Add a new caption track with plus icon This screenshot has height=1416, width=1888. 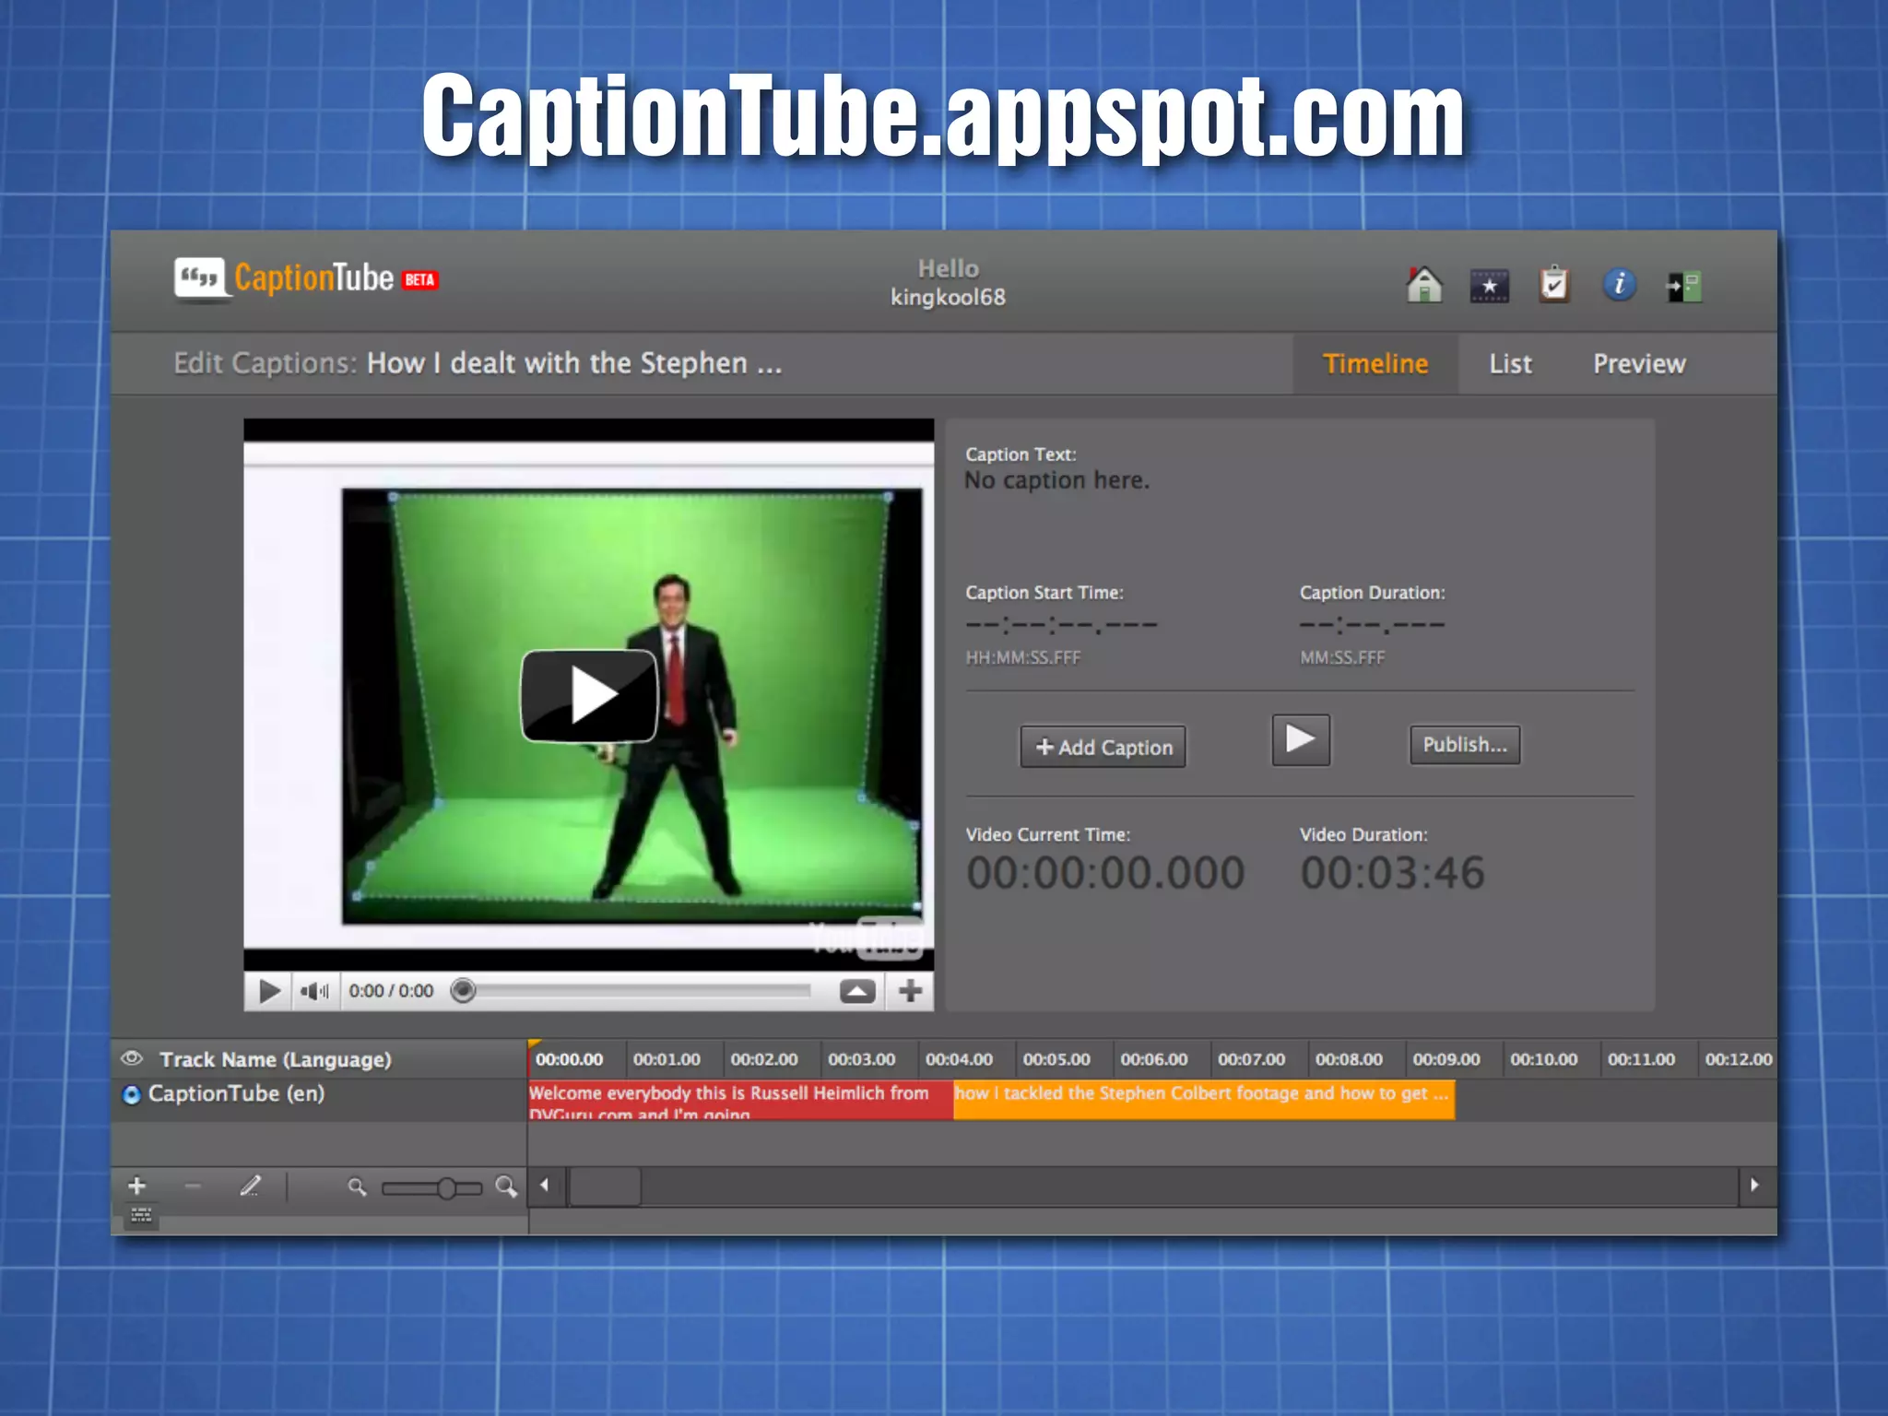(x=137, y=1186)
